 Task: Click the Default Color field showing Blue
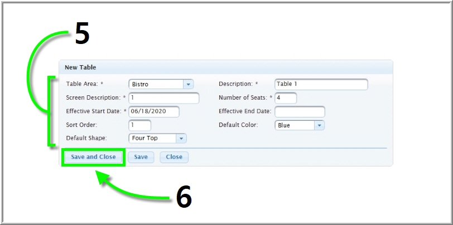point(295,125)
